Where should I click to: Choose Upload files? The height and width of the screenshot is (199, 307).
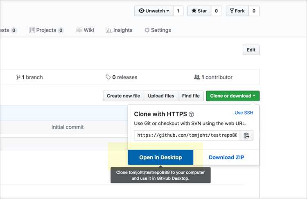161,96
